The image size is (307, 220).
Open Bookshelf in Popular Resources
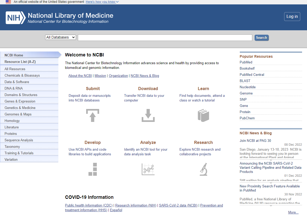pos(247,68)
